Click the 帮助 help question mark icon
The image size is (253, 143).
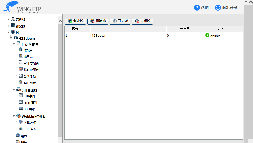197,8
